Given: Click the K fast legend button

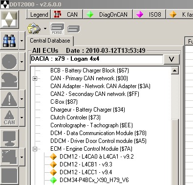Looking at the screenshot, I should (180, 14).
